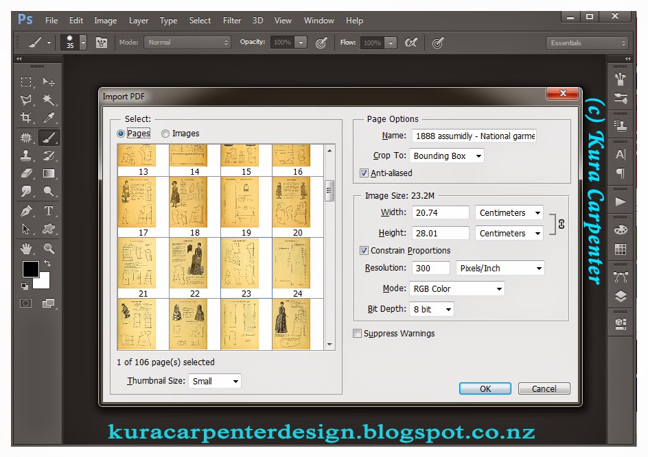Toggle tablet pressure for opacity icon
Image resolution: width=648 pixels, height=457 pixels.
[x=321, y=42]
